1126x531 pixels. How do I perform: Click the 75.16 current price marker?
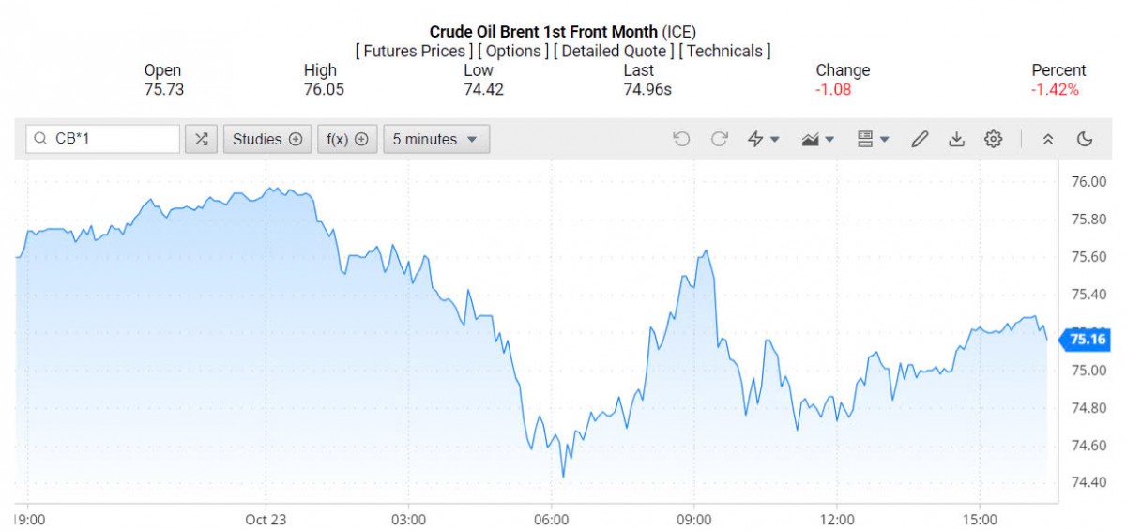tap(1087, 340)
